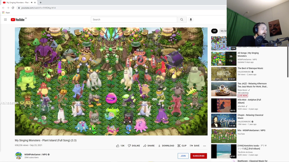Screen dimensions: 289x162
Task: Mute tab via speaker icon
Action: point(32,3)
